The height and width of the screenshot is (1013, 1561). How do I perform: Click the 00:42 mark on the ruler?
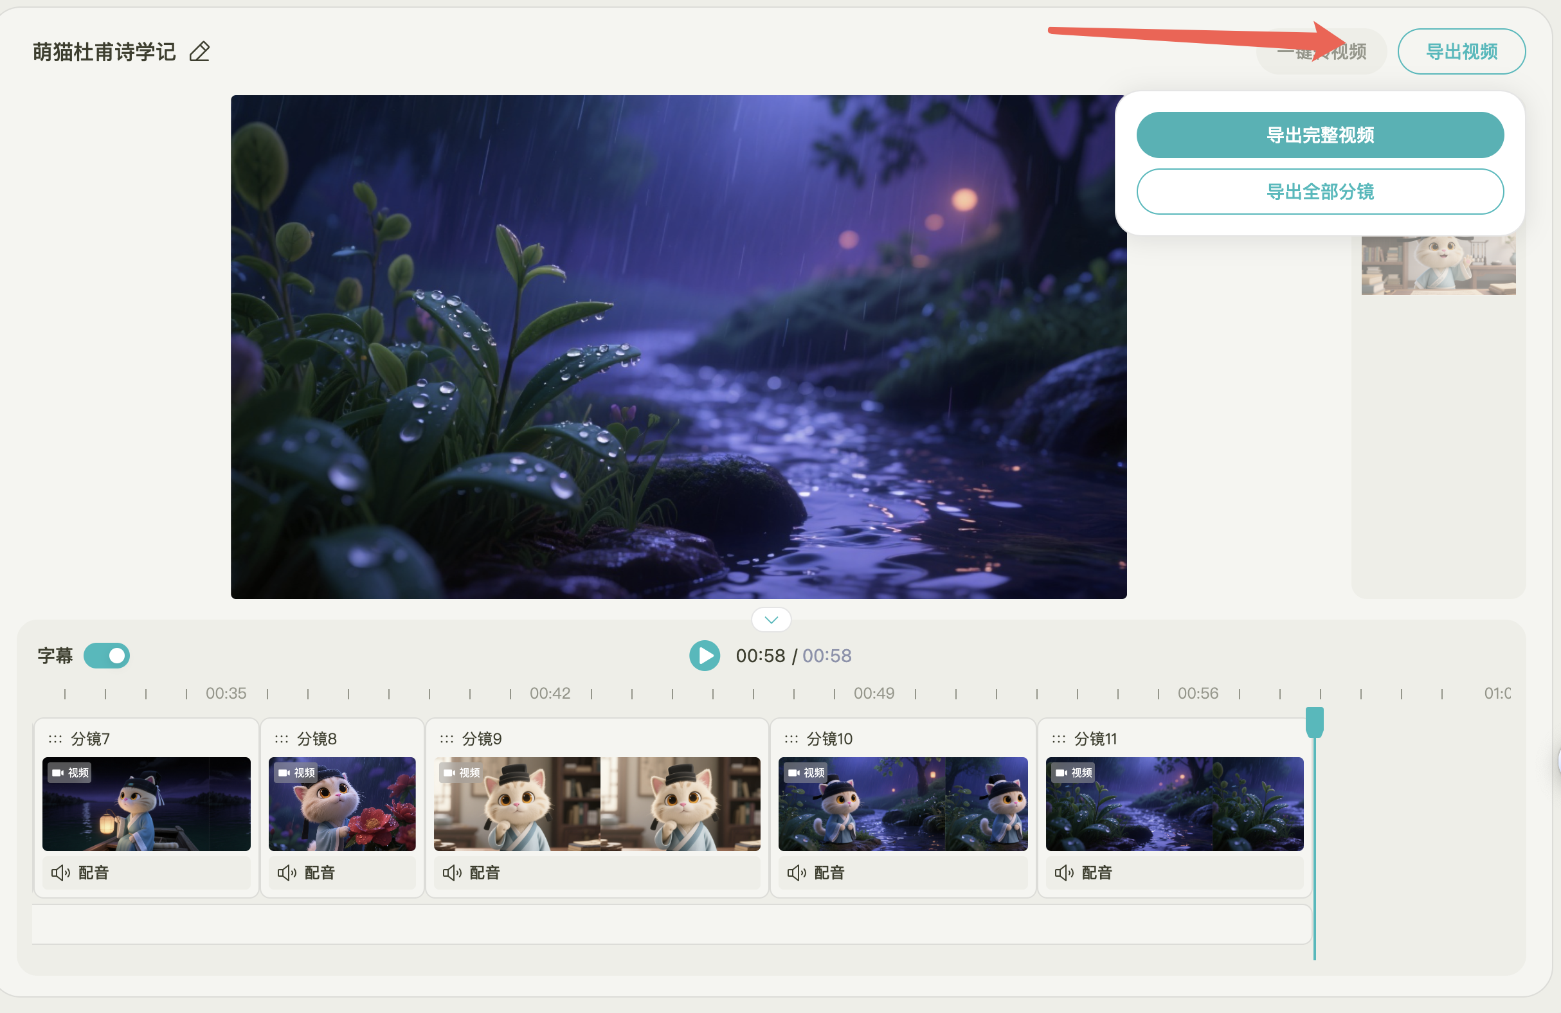click(550, 693)
